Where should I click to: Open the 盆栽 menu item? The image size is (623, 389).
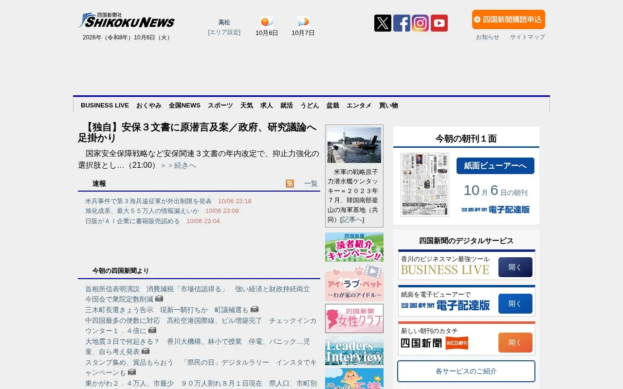pos(333,106)
